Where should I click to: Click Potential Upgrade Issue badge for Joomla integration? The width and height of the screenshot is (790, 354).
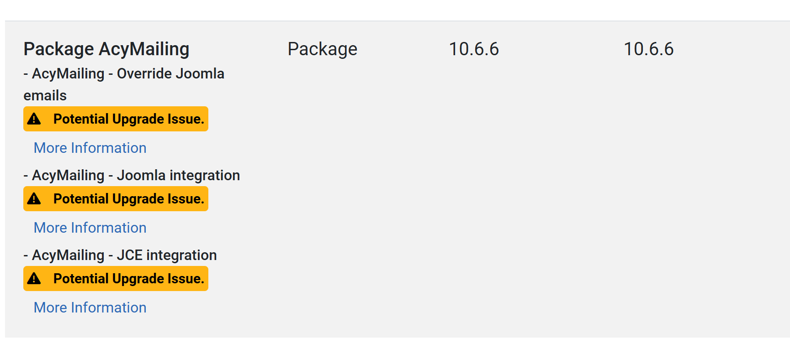coord(128,199)
